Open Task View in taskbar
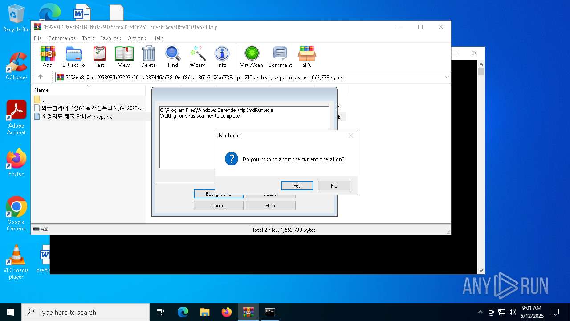The height and width of the screenshot is (321, 570). 160,312
